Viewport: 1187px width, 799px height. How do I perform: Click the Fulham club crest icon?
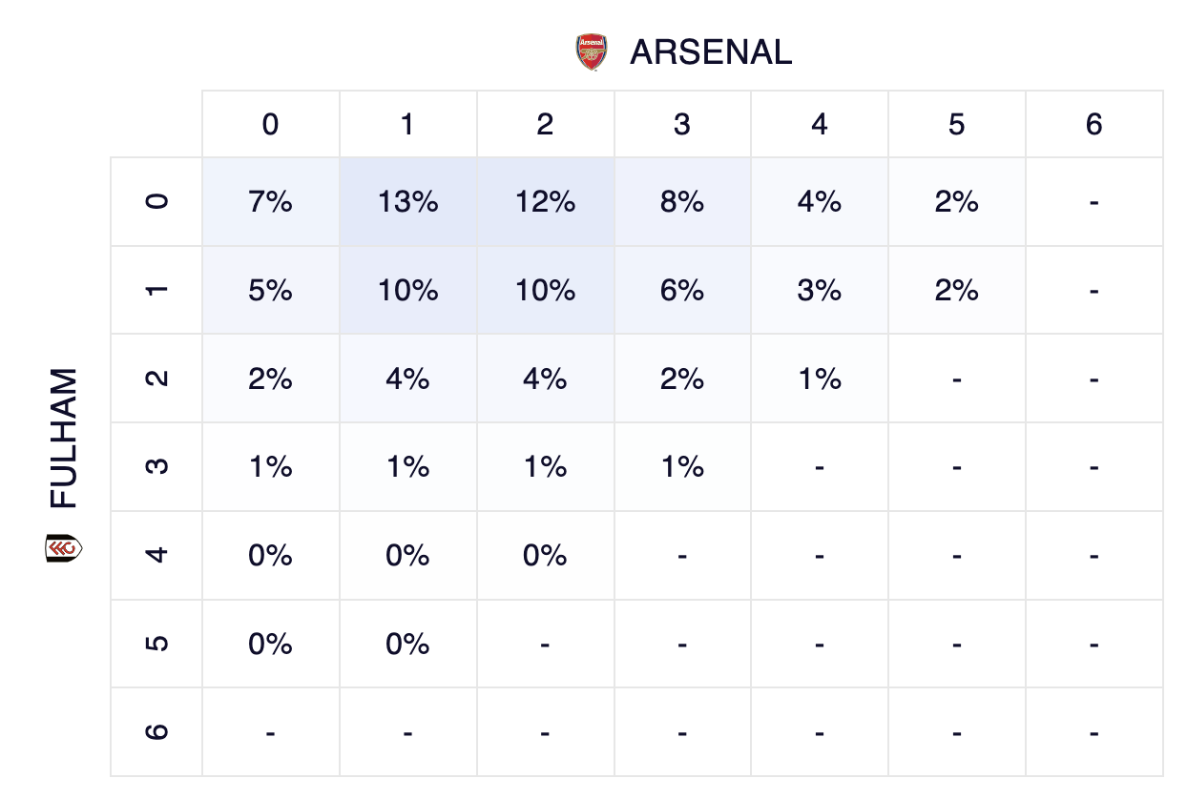point(64,548)
